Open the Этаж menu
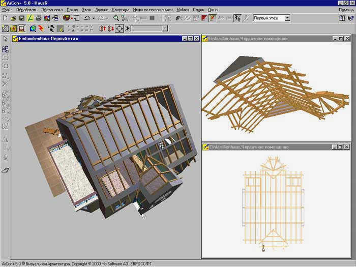This screenshot has width=356, height=267. [x=86, y=10]
